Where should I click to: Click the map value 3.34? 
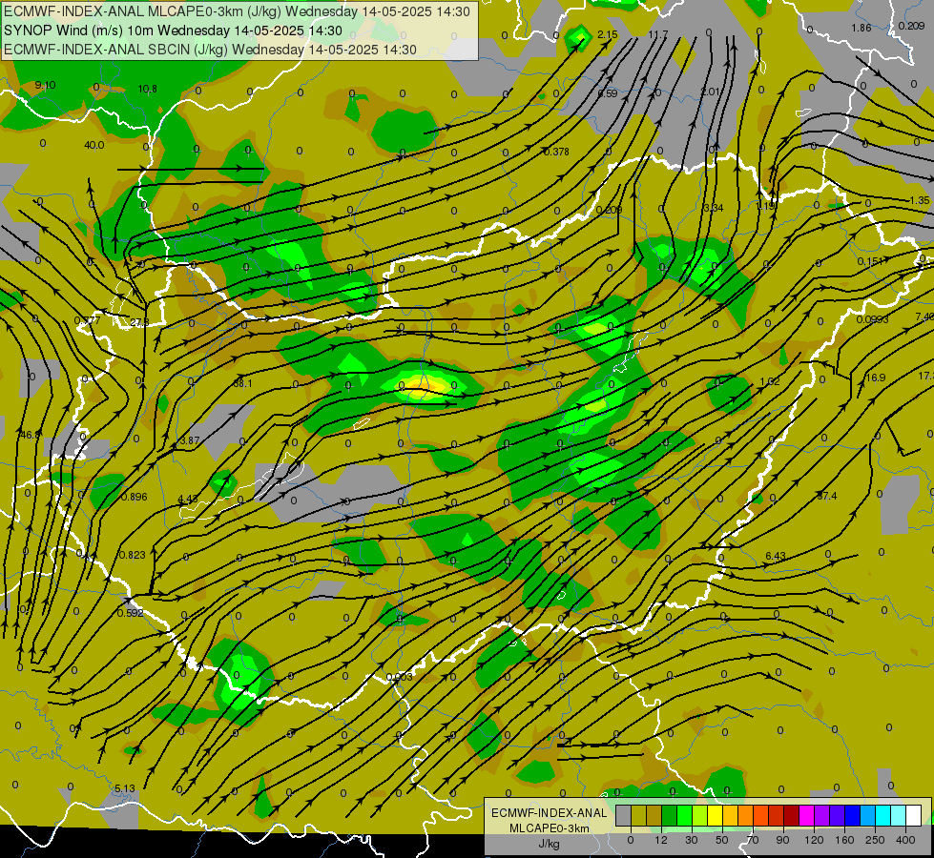pyautogui.click(x=714, y=209)
